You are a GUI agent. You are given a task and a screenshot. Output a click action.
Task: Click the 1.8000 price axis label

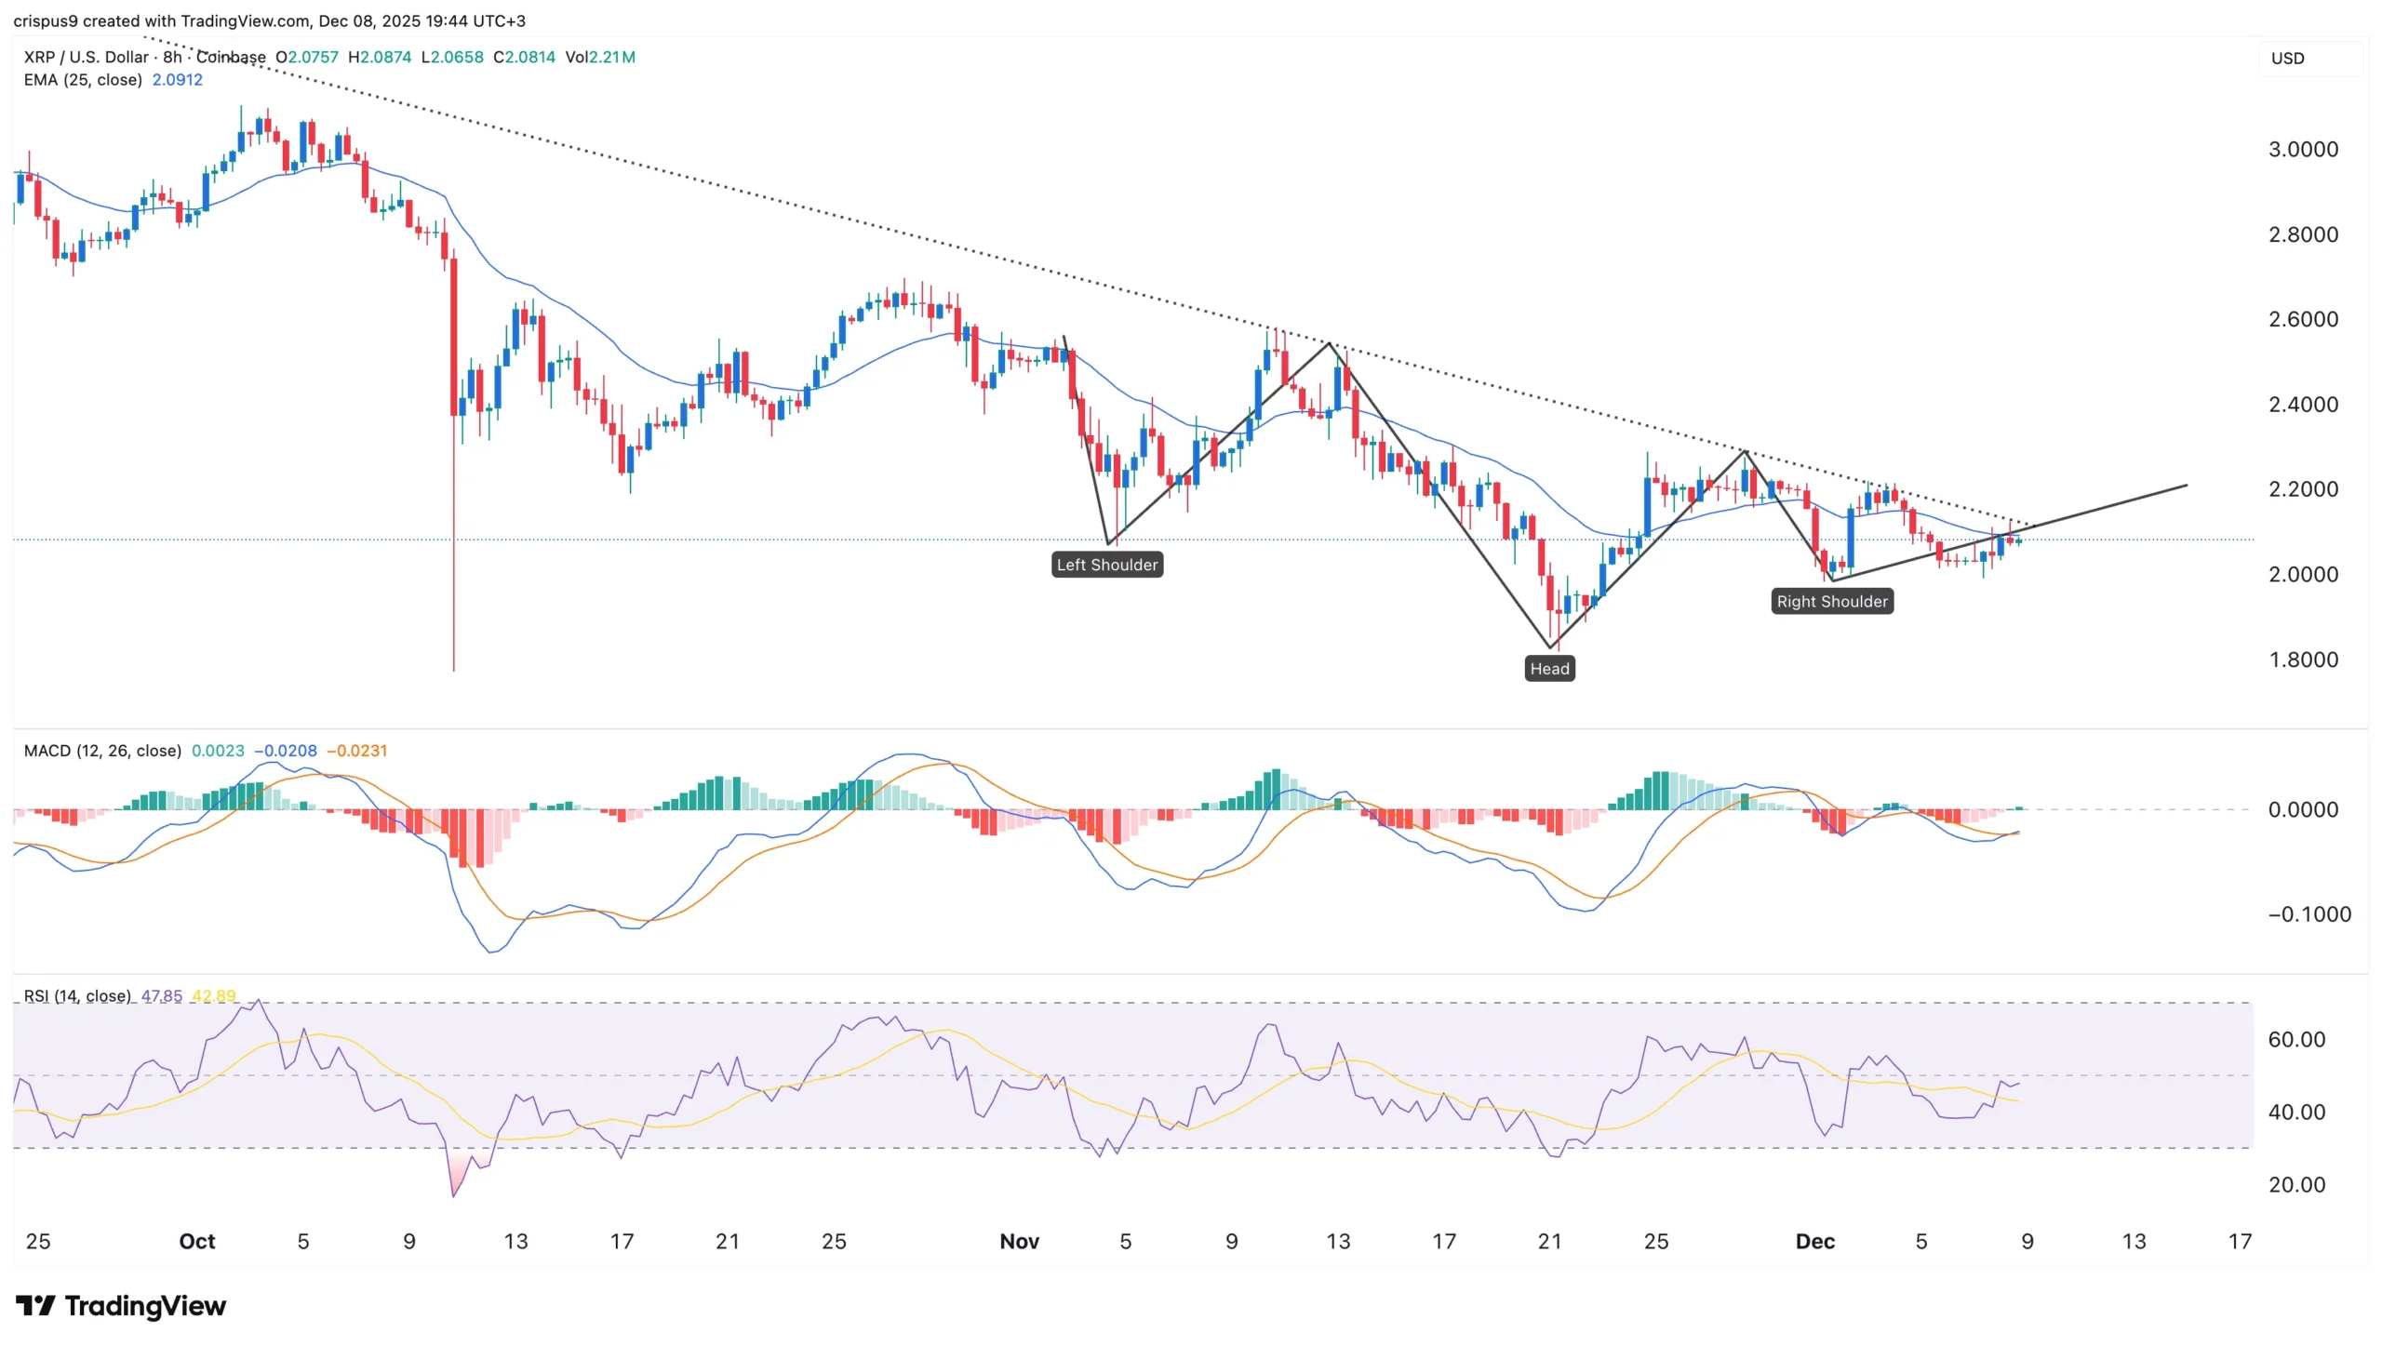coord(2303,660)
